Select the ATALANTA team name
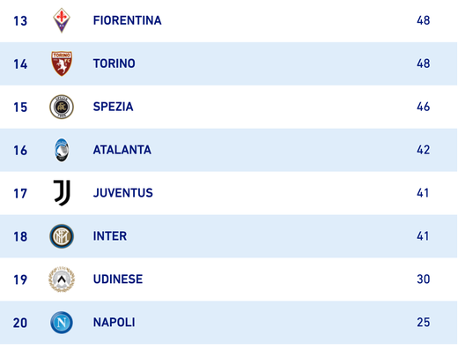 122,150
